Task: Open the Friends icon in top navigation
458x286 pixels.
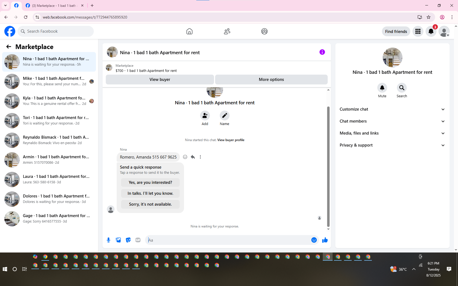Action: [227, 31]
